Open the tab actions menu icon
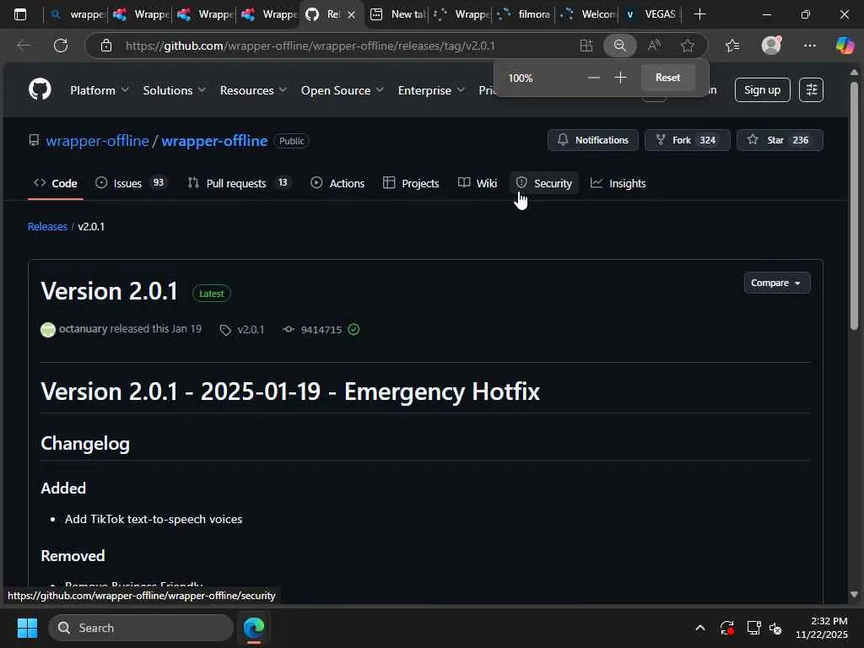864x648 pixels. point(20,14)
